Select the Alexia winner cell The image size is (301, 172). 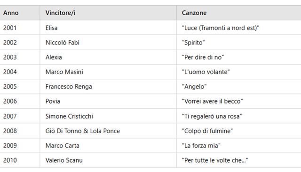point(54,57)
